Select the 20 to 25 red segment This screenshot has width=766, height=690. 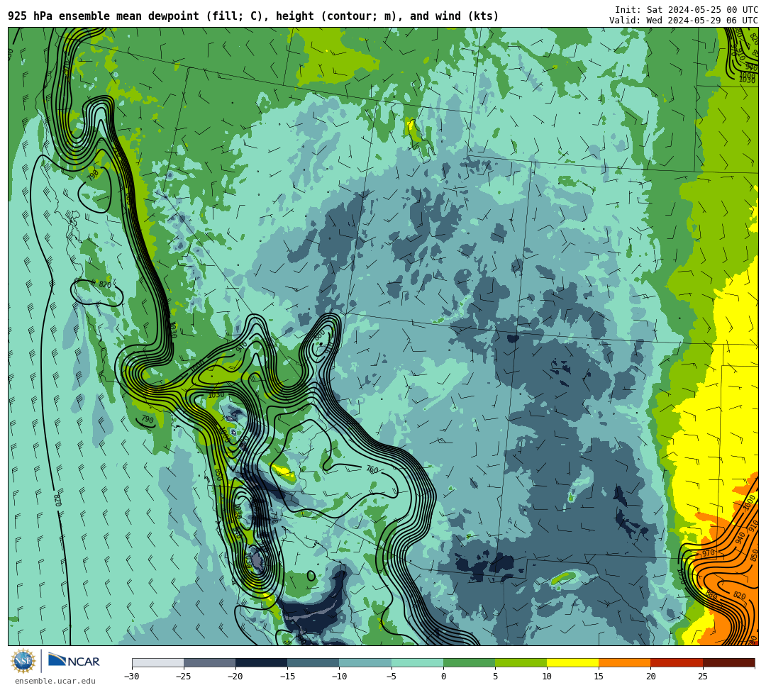pos(677,662)
